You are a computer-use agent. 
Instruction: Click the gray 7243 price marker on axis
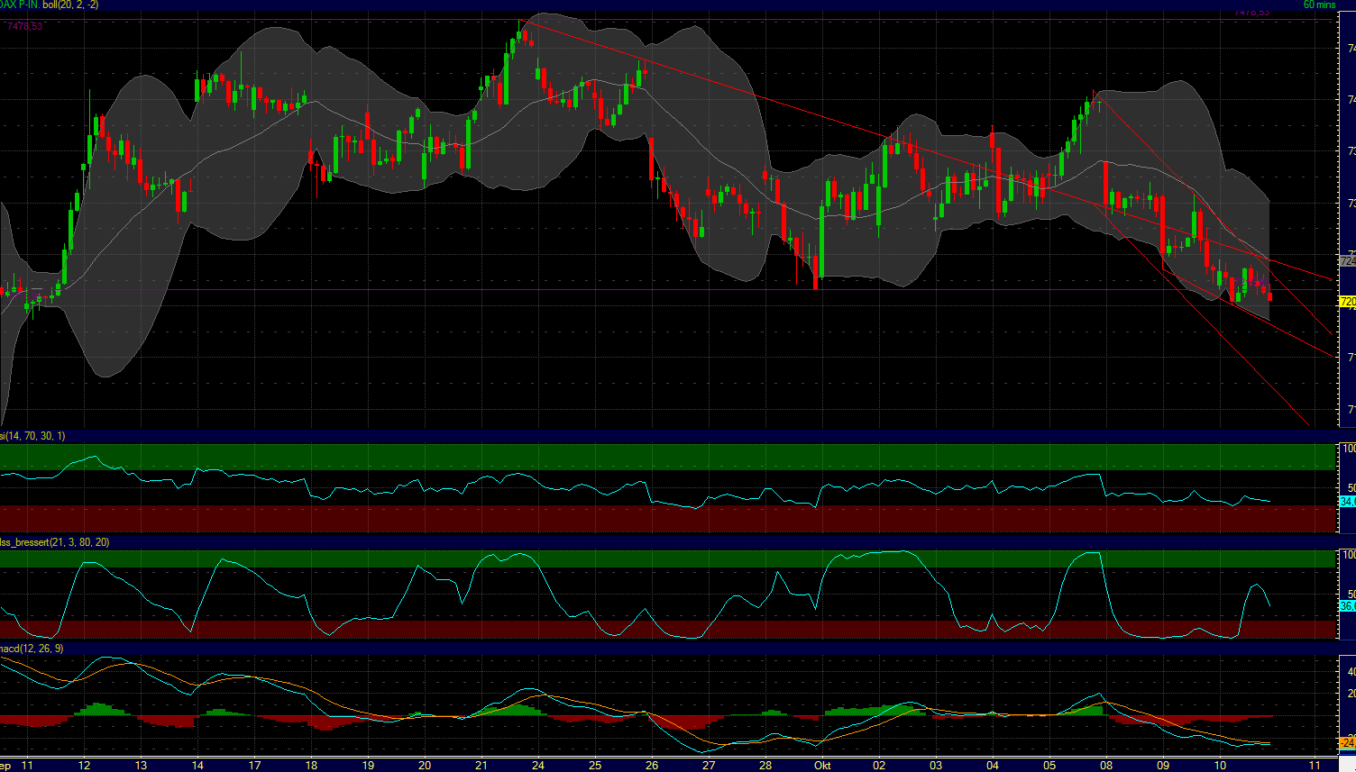(1345, 259)
